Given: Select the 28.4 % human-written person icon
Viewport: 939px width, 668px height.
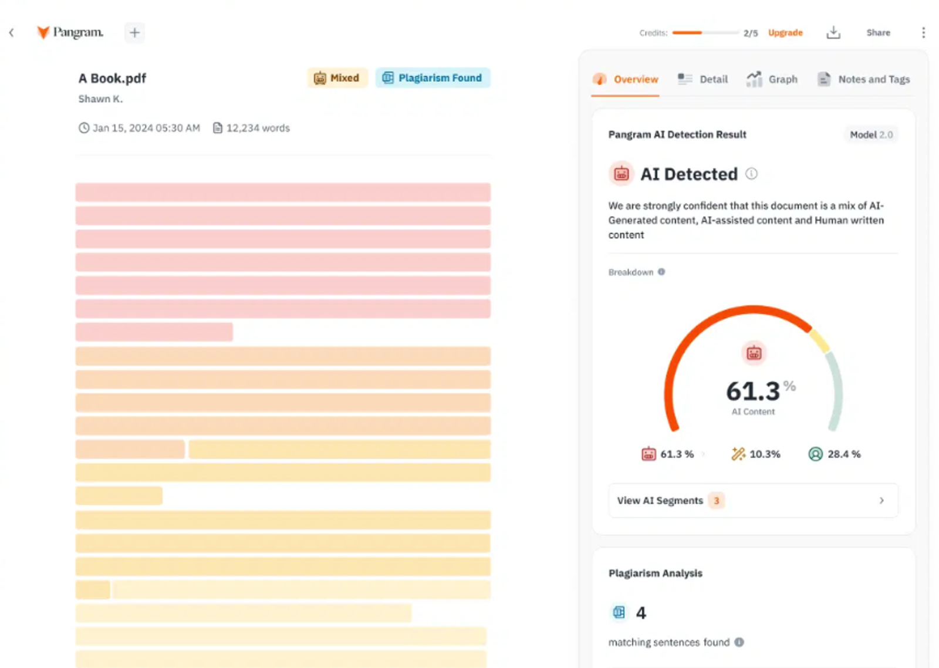Looking at the screenshot, I should tap(815, 454).
